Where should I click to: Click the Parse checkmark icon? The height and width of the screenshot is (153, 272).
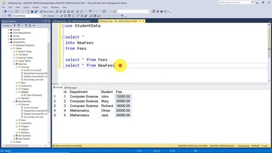click(x=62, y=16)
